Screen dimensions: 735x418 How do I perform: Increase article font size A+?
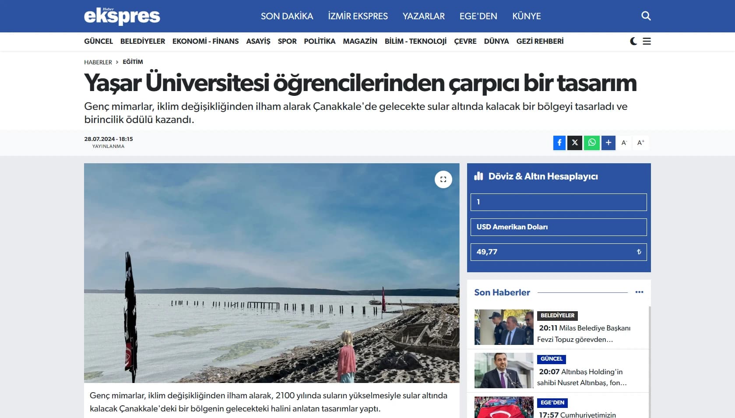click(x=641, y=143)
